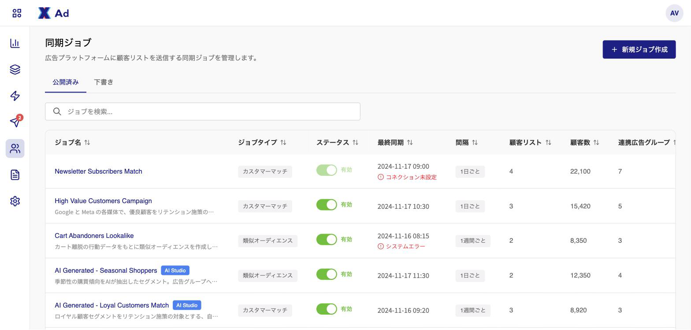The width and height of the screenshot is (691, 330).
Task: Open the document sidebar icon
Action: (x=15, y=175)
